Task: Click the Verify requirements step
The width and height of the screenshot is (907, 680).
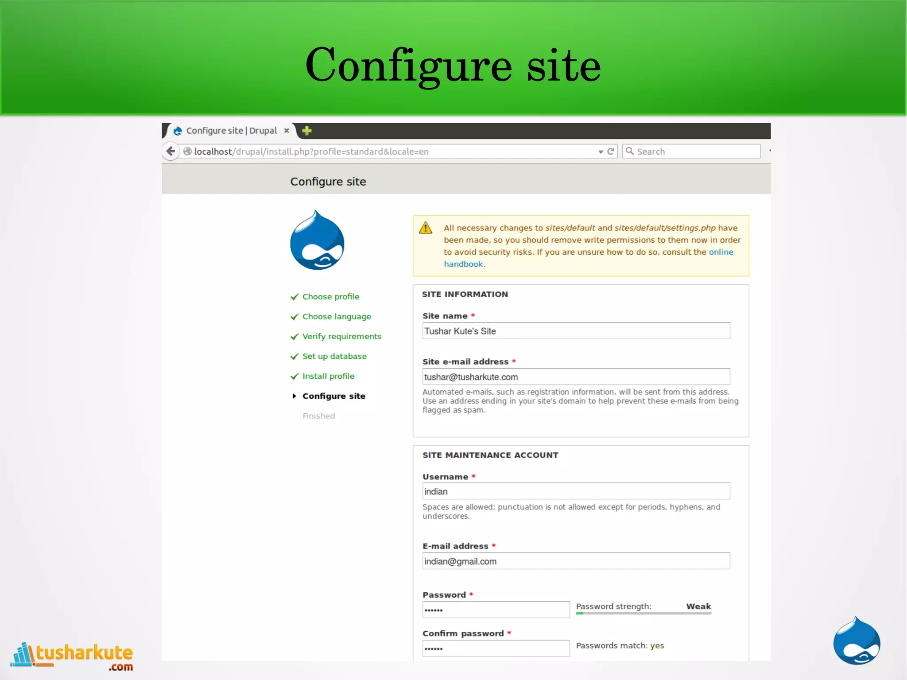Action: (x=342, y=337)
